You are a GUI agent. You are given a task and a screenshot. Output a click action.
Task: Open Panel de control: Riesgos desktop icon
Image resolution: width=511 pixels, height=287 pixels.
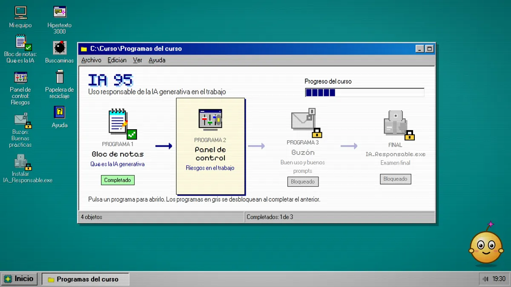click(20, 88)
